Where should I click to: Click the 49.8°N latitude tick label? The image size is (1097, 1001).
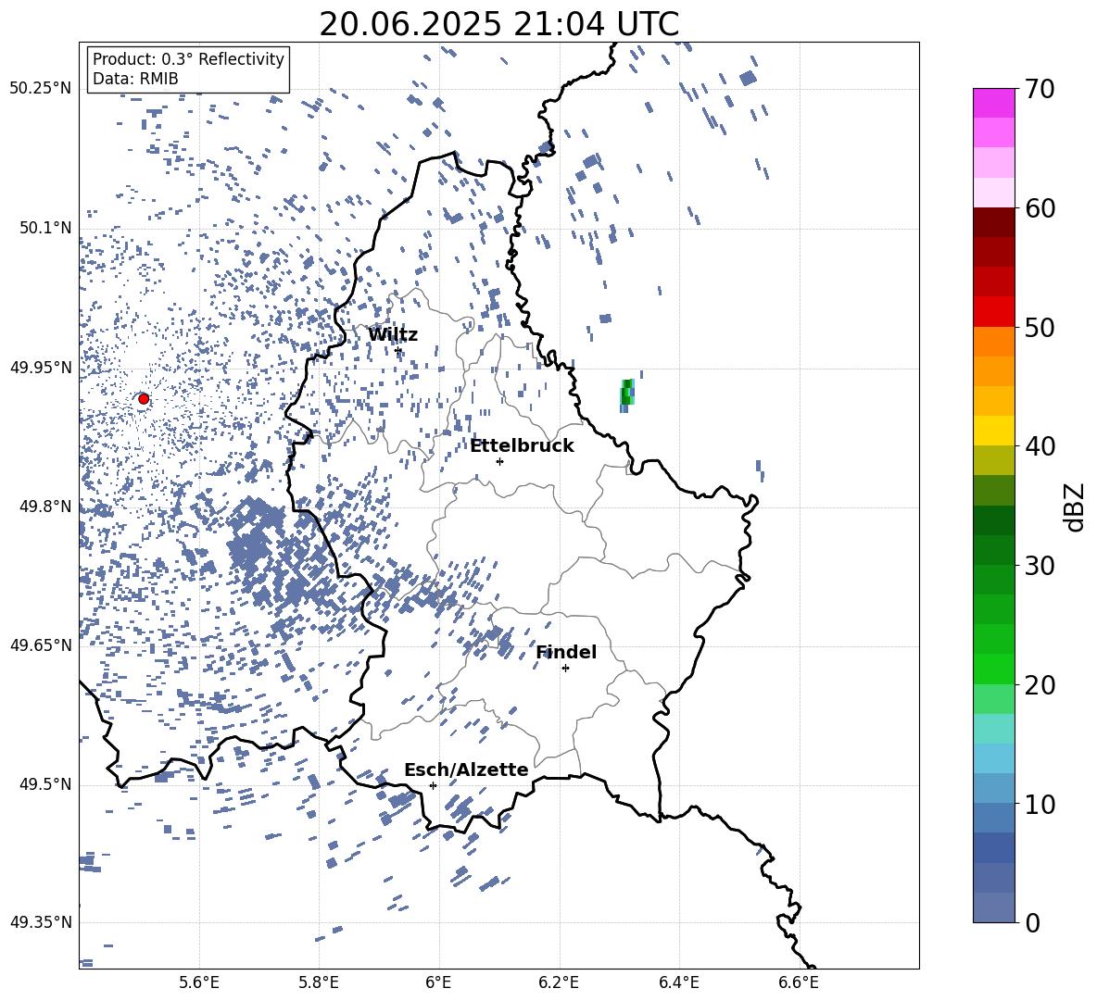pos(46,507)
